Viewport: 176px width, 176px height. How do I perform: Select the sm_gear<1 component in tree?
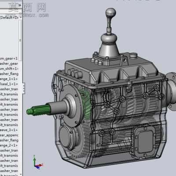point(9,59)
